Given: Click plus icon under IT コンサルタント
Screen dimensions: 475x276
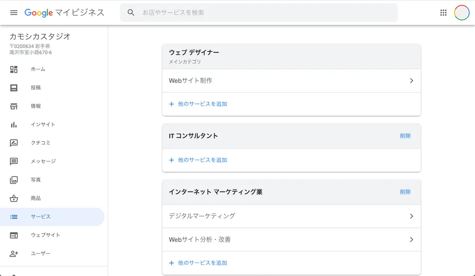Looking at the screenshot, I should [x=172, y=160].
